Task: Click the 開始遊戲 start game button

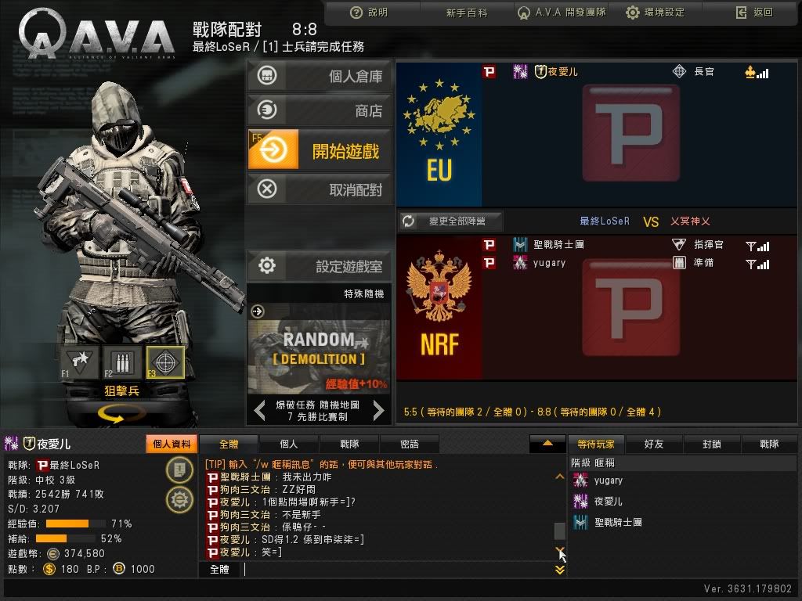Action: (320, 150)
